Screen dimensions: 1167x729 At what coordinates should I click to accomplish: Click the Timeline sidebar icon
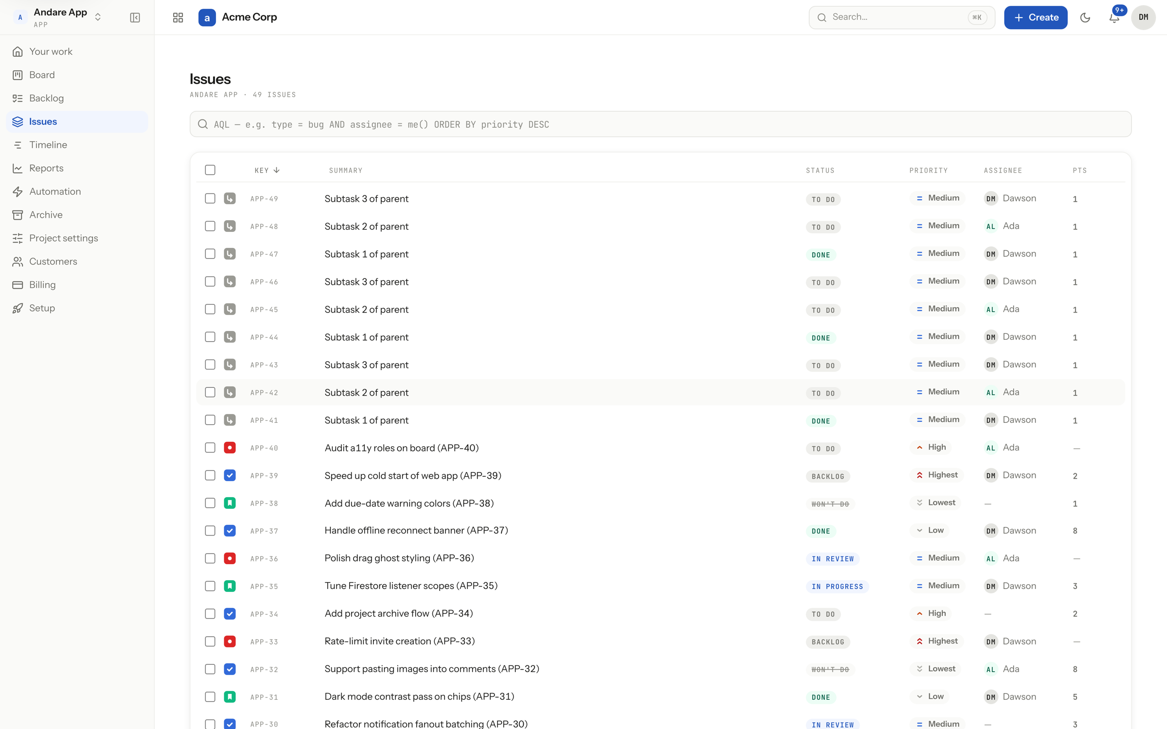(18, 145)
